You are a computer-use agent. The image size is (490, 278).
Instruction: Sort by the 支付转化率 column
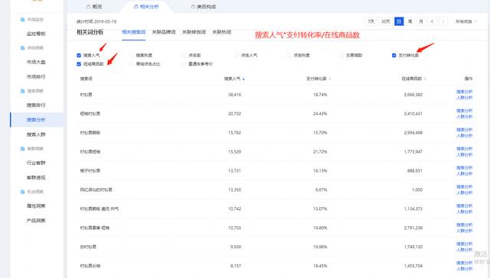tap(318, 79)
